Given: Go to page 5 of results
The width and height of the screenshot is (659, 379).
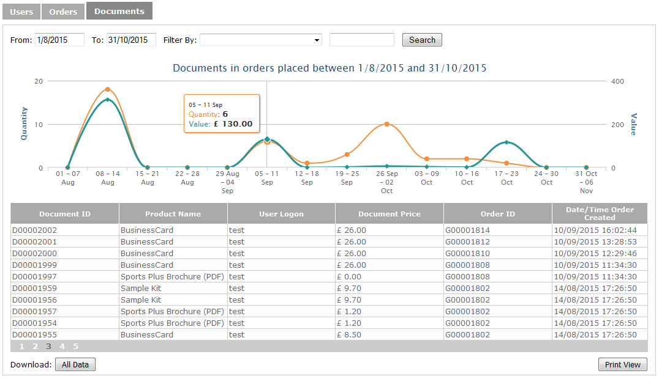Looking at the screenshot, I should 75,347.
